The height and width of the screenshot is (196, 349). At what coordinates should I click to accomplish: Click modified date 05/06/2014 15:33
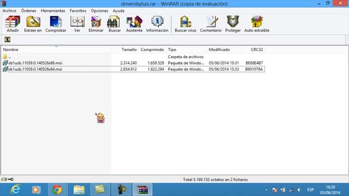[224, 69]
